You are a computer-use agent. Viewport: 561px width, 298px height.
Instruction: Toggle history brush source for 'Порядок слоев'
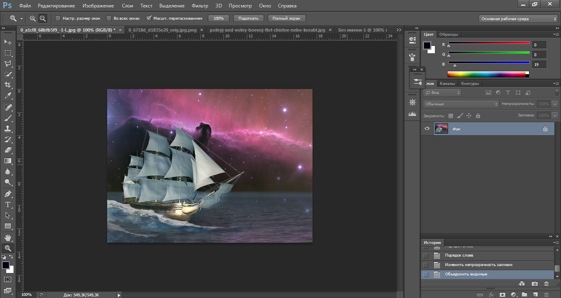click(x=426, y=255)
